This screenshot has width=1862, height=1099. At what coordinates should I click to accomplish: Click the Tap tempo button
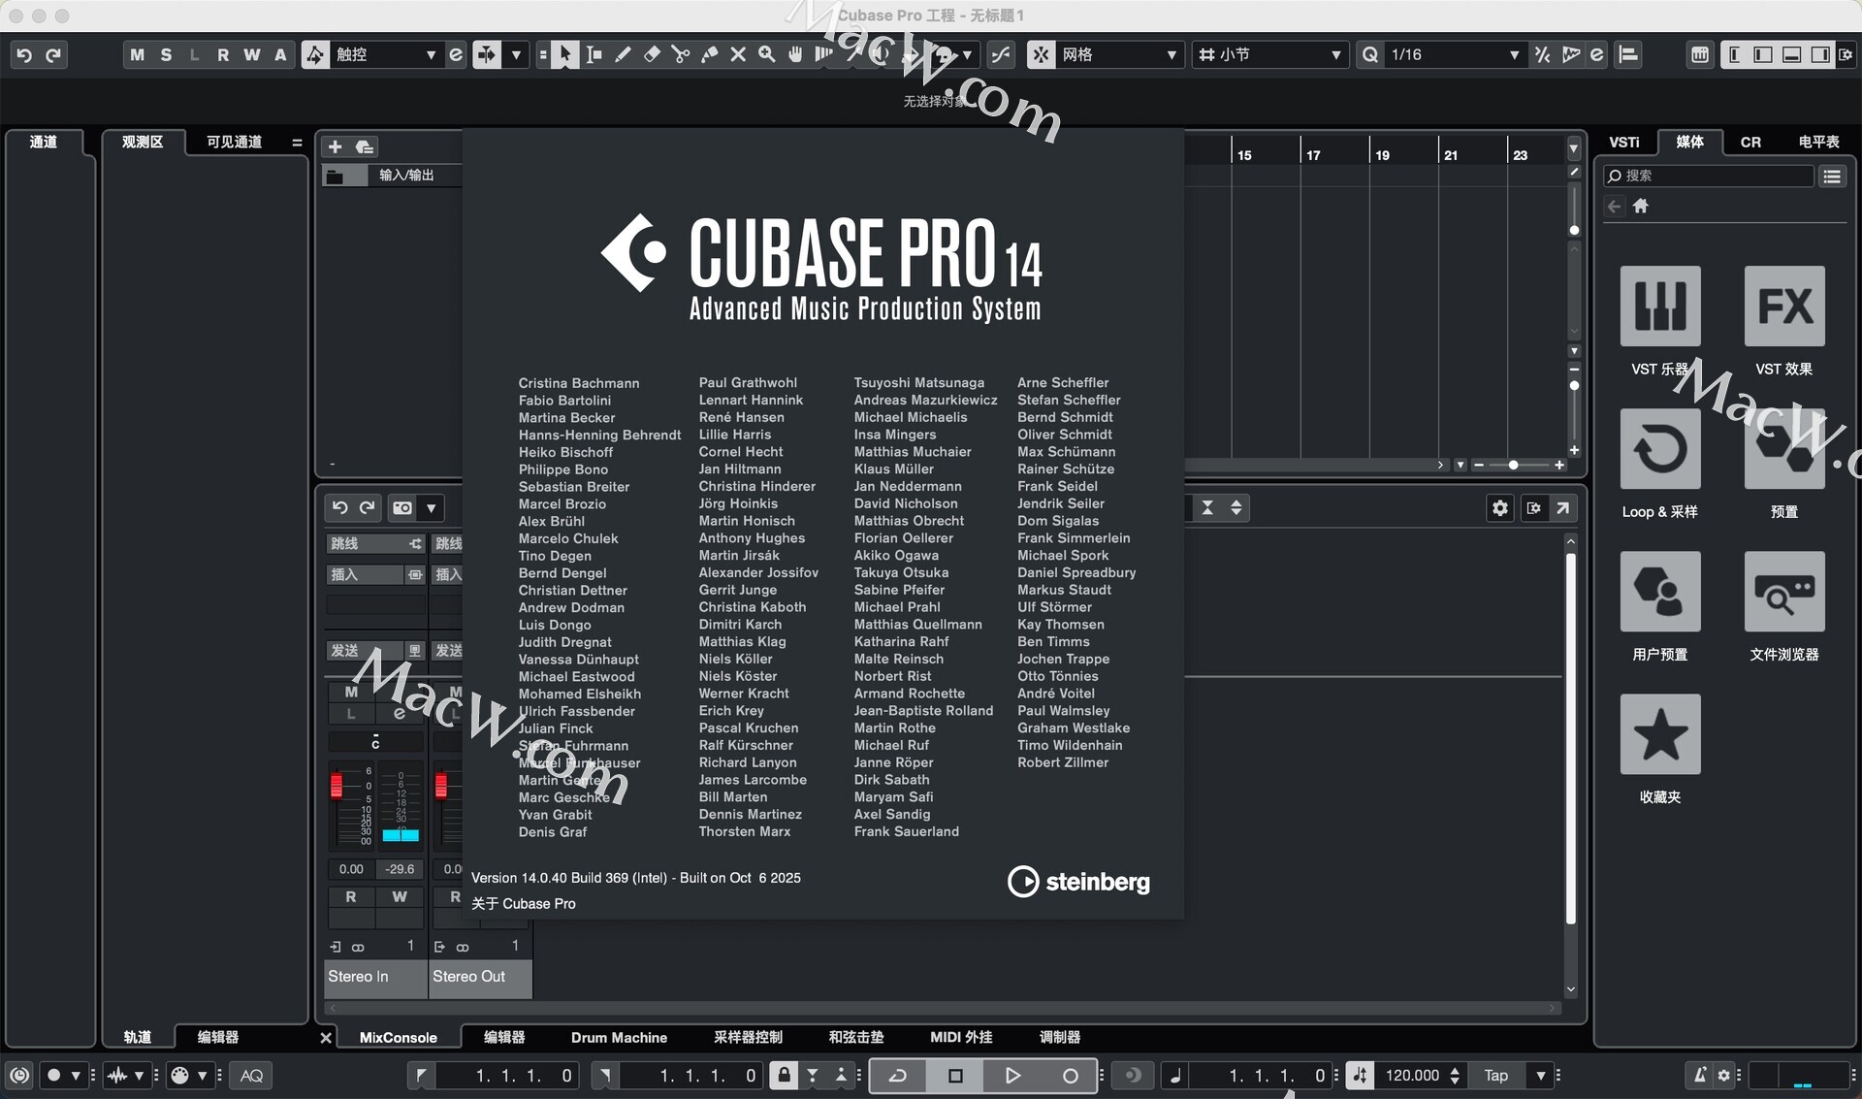coord(1495,1075)
